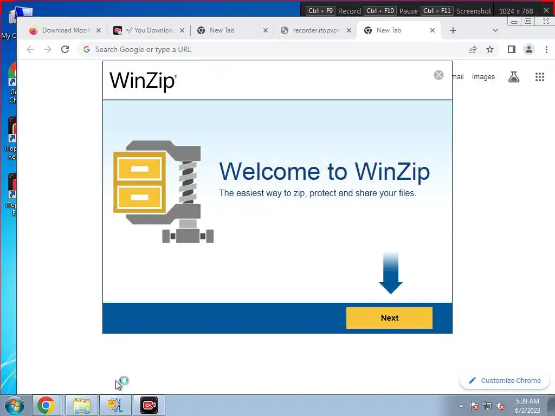Open network status tray icon

[x=487, y=406]
